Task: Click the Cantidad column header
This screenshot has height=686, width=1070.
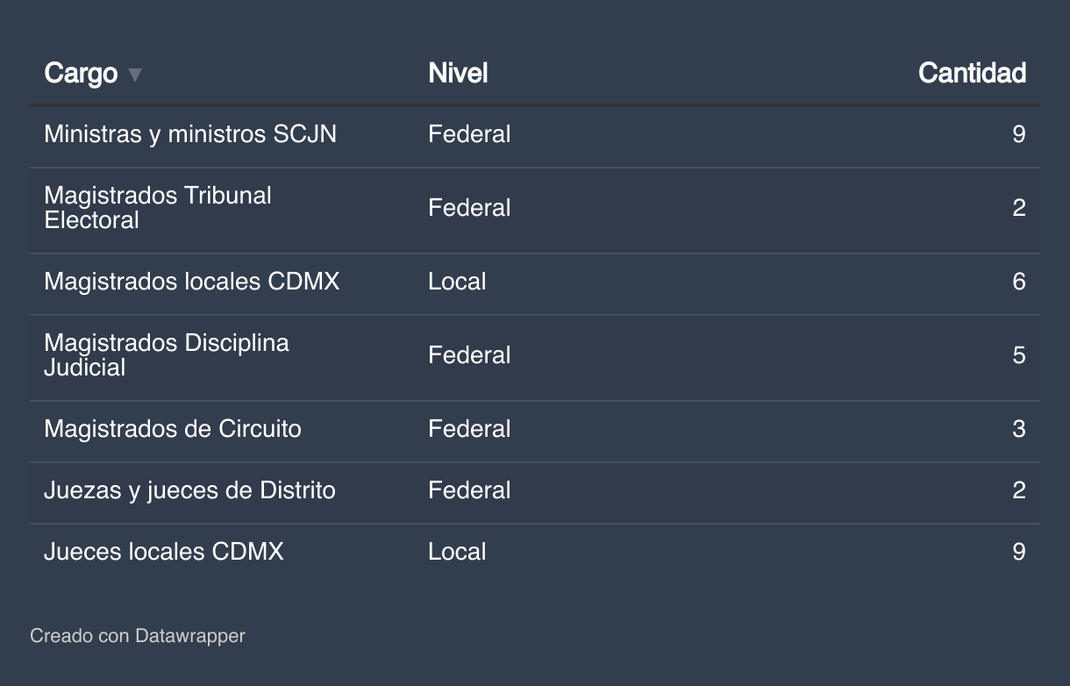Action: click(x=972, y=73)
